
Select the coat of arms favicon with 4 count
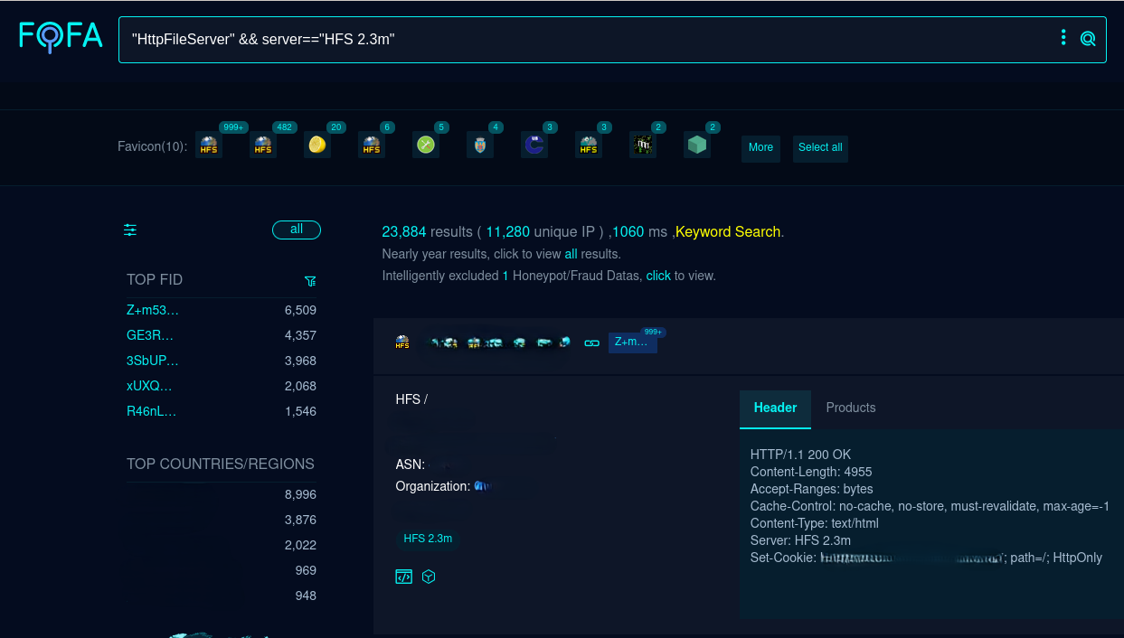[x=480, y=145]
